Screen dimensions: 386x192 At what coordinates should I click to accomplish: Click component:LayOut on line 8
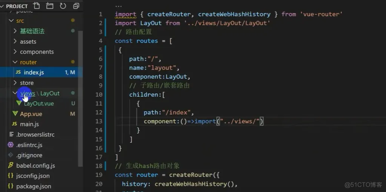click(160, 76)
